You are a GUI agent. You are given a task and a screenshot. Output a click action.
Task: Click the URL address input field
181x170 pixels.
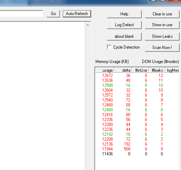click(21, 14)
